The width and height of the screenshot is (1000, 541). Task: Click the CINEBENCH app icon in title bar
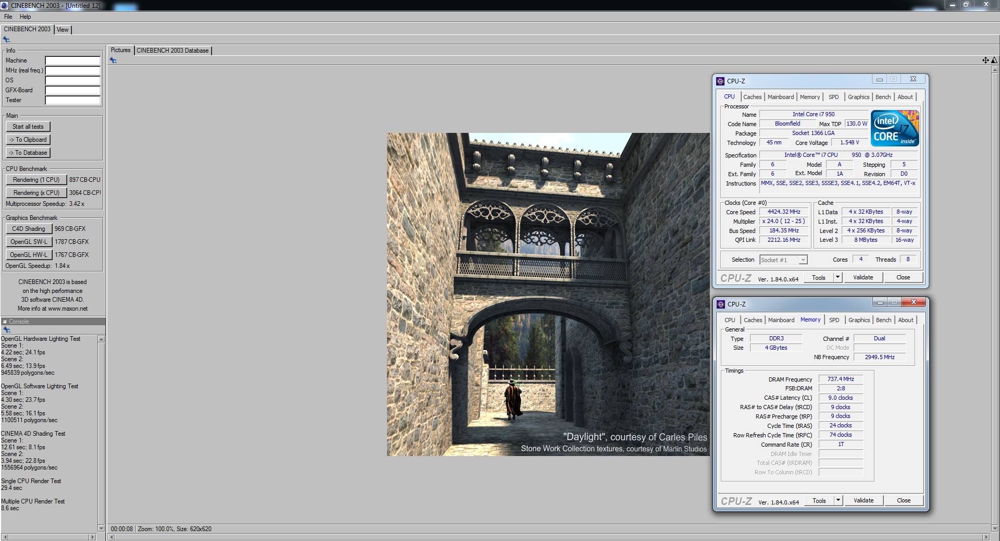pos(5,5)
